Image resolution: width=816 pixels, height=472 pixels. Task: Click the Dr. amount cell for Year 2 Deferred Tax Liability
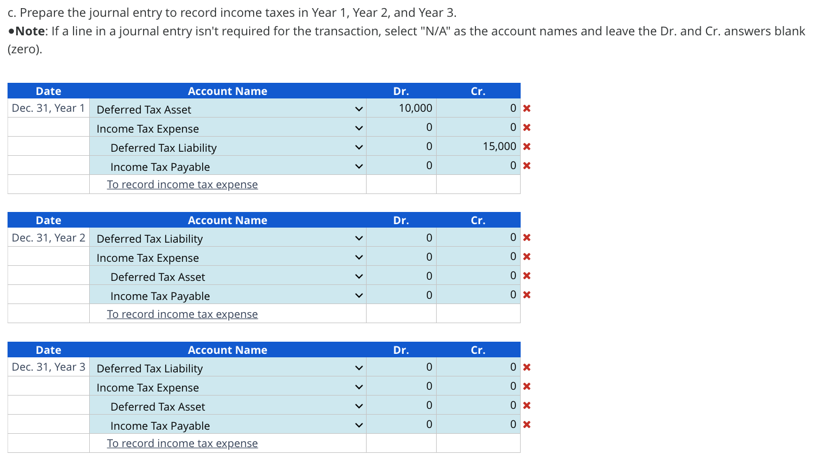point(401,237)
